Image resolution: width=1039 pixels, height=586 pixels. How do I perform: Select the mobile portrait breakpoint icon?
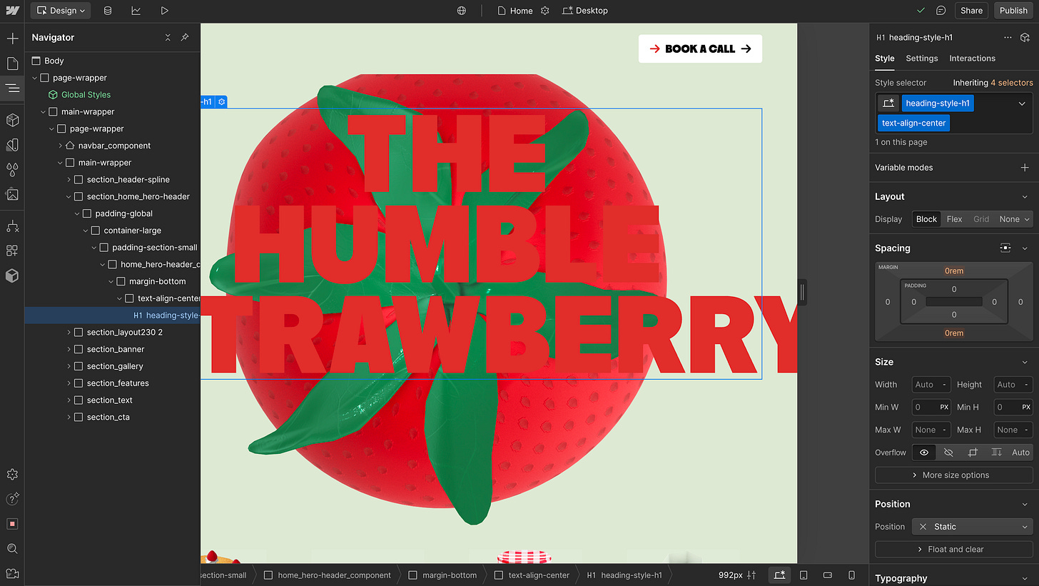pyautogui.click(x=851, y=575)
